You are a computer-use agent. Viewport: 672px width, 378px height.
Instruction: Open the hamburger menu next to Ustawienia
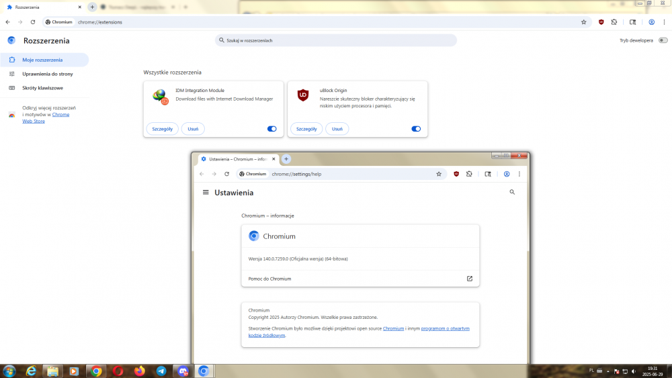[x=206, y=192]
